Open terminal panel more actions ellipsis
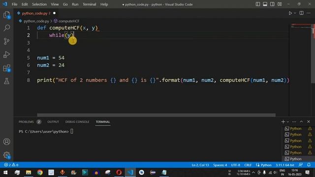315x177 pixels. 294,121
